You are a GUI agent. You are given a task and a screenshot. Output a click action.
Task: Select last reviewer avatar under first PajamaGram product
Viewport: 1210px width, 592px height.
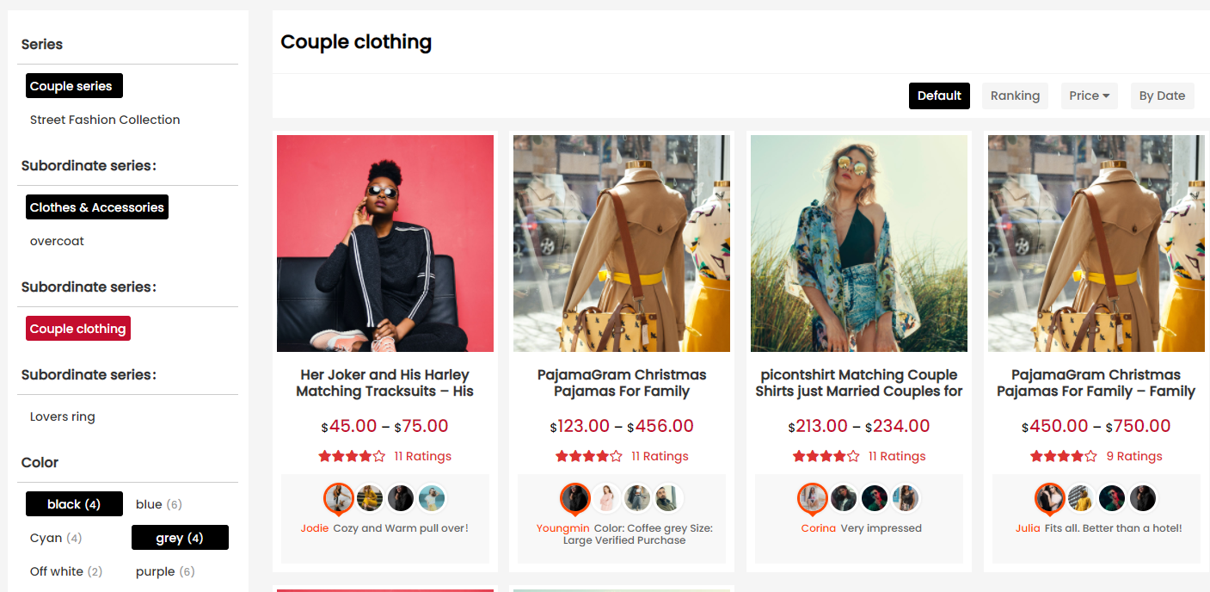click(x=666, y=498)
